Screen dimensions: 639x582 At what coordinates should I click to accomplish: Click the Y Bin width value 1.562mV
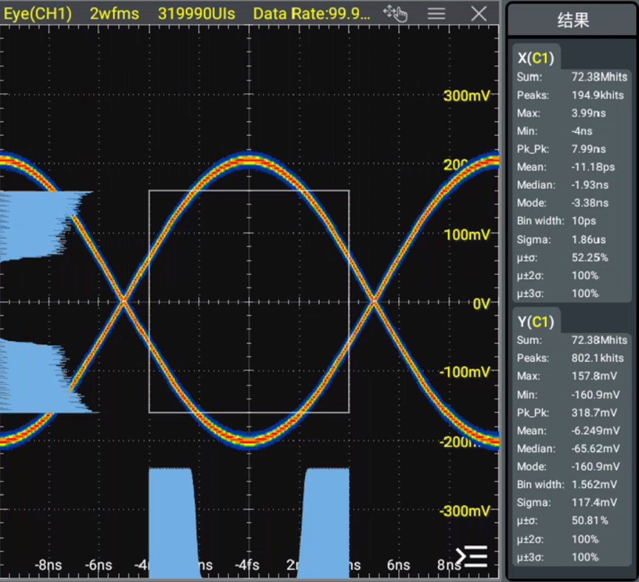[x=594, y=485]
